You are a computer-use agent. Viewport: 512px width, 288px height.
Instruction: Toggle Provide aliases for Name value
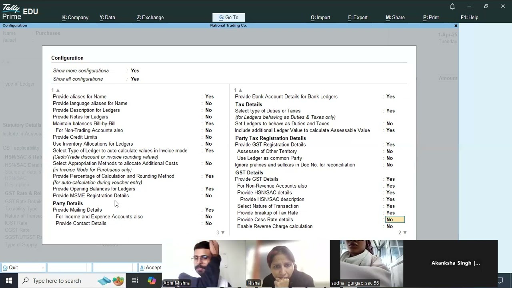[209, 97]
